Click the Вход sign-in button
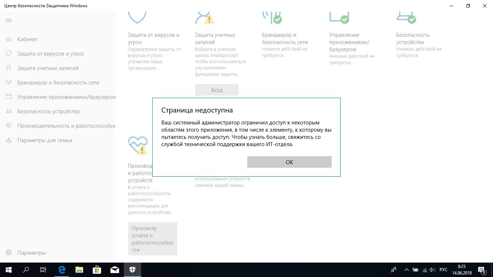The image size is (493, 277). [x=217, y=90]
